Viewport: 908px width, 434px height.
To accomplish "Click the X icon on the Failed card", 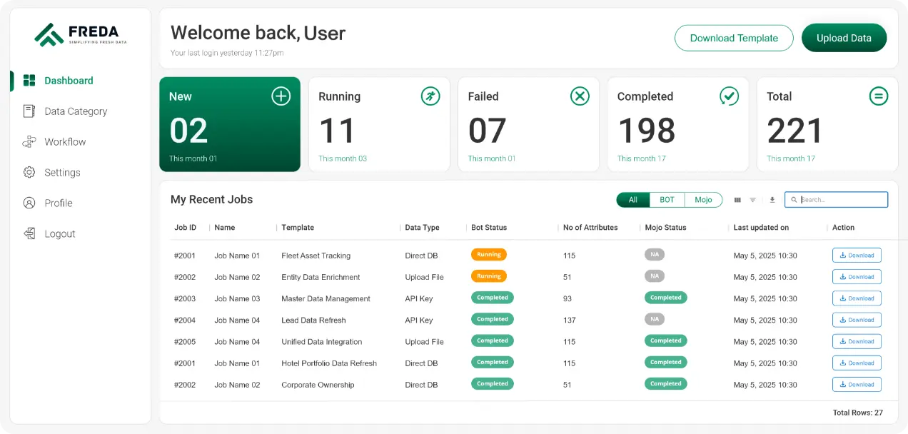I will pyautogui.click(x=580, y=96).
